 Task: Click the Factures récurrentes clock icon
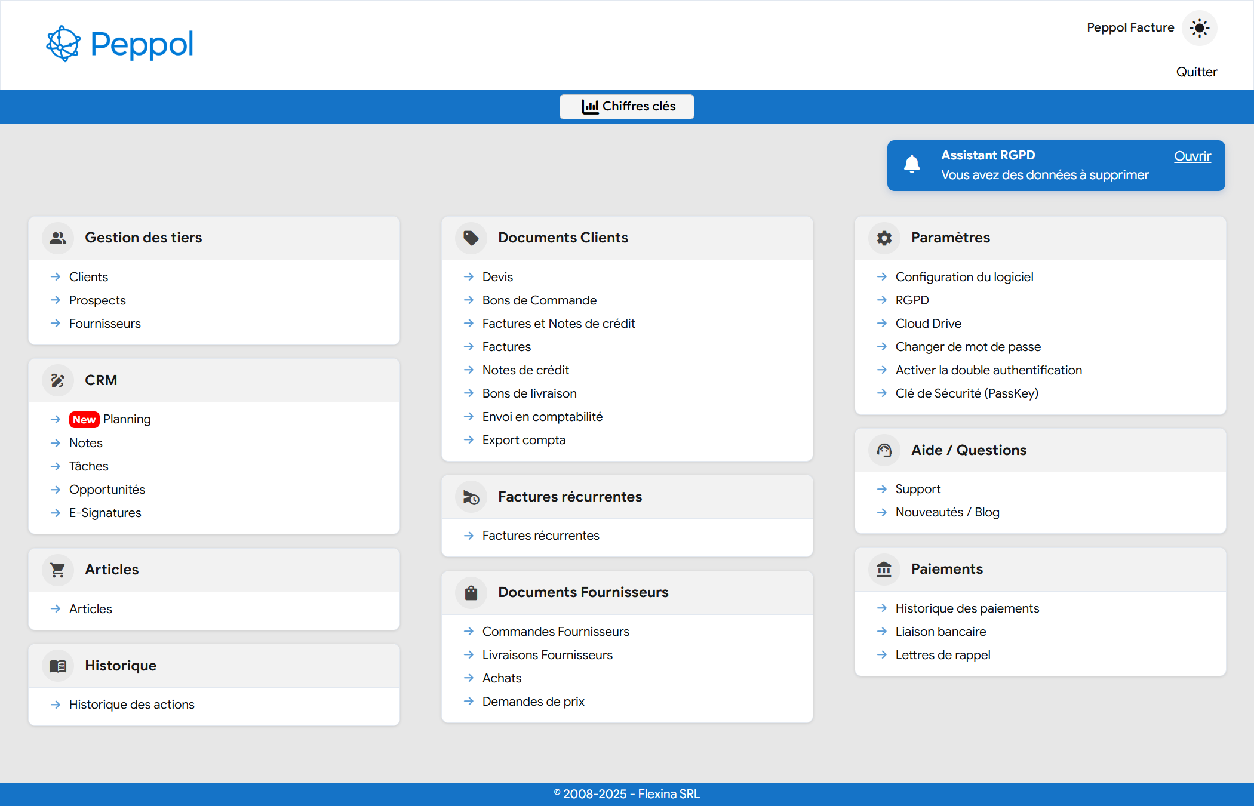pyautogui.click(x=471, y=497)
